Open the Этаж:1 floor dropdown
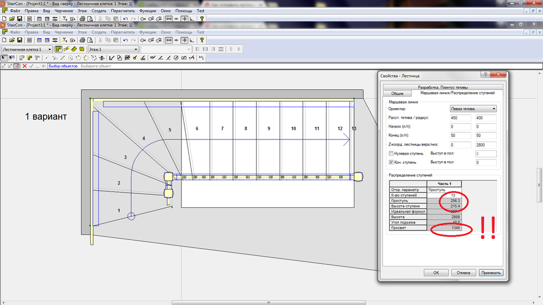The height and width of the screenshot is (305, 543). pyautogui.click(x=135, y=49)
